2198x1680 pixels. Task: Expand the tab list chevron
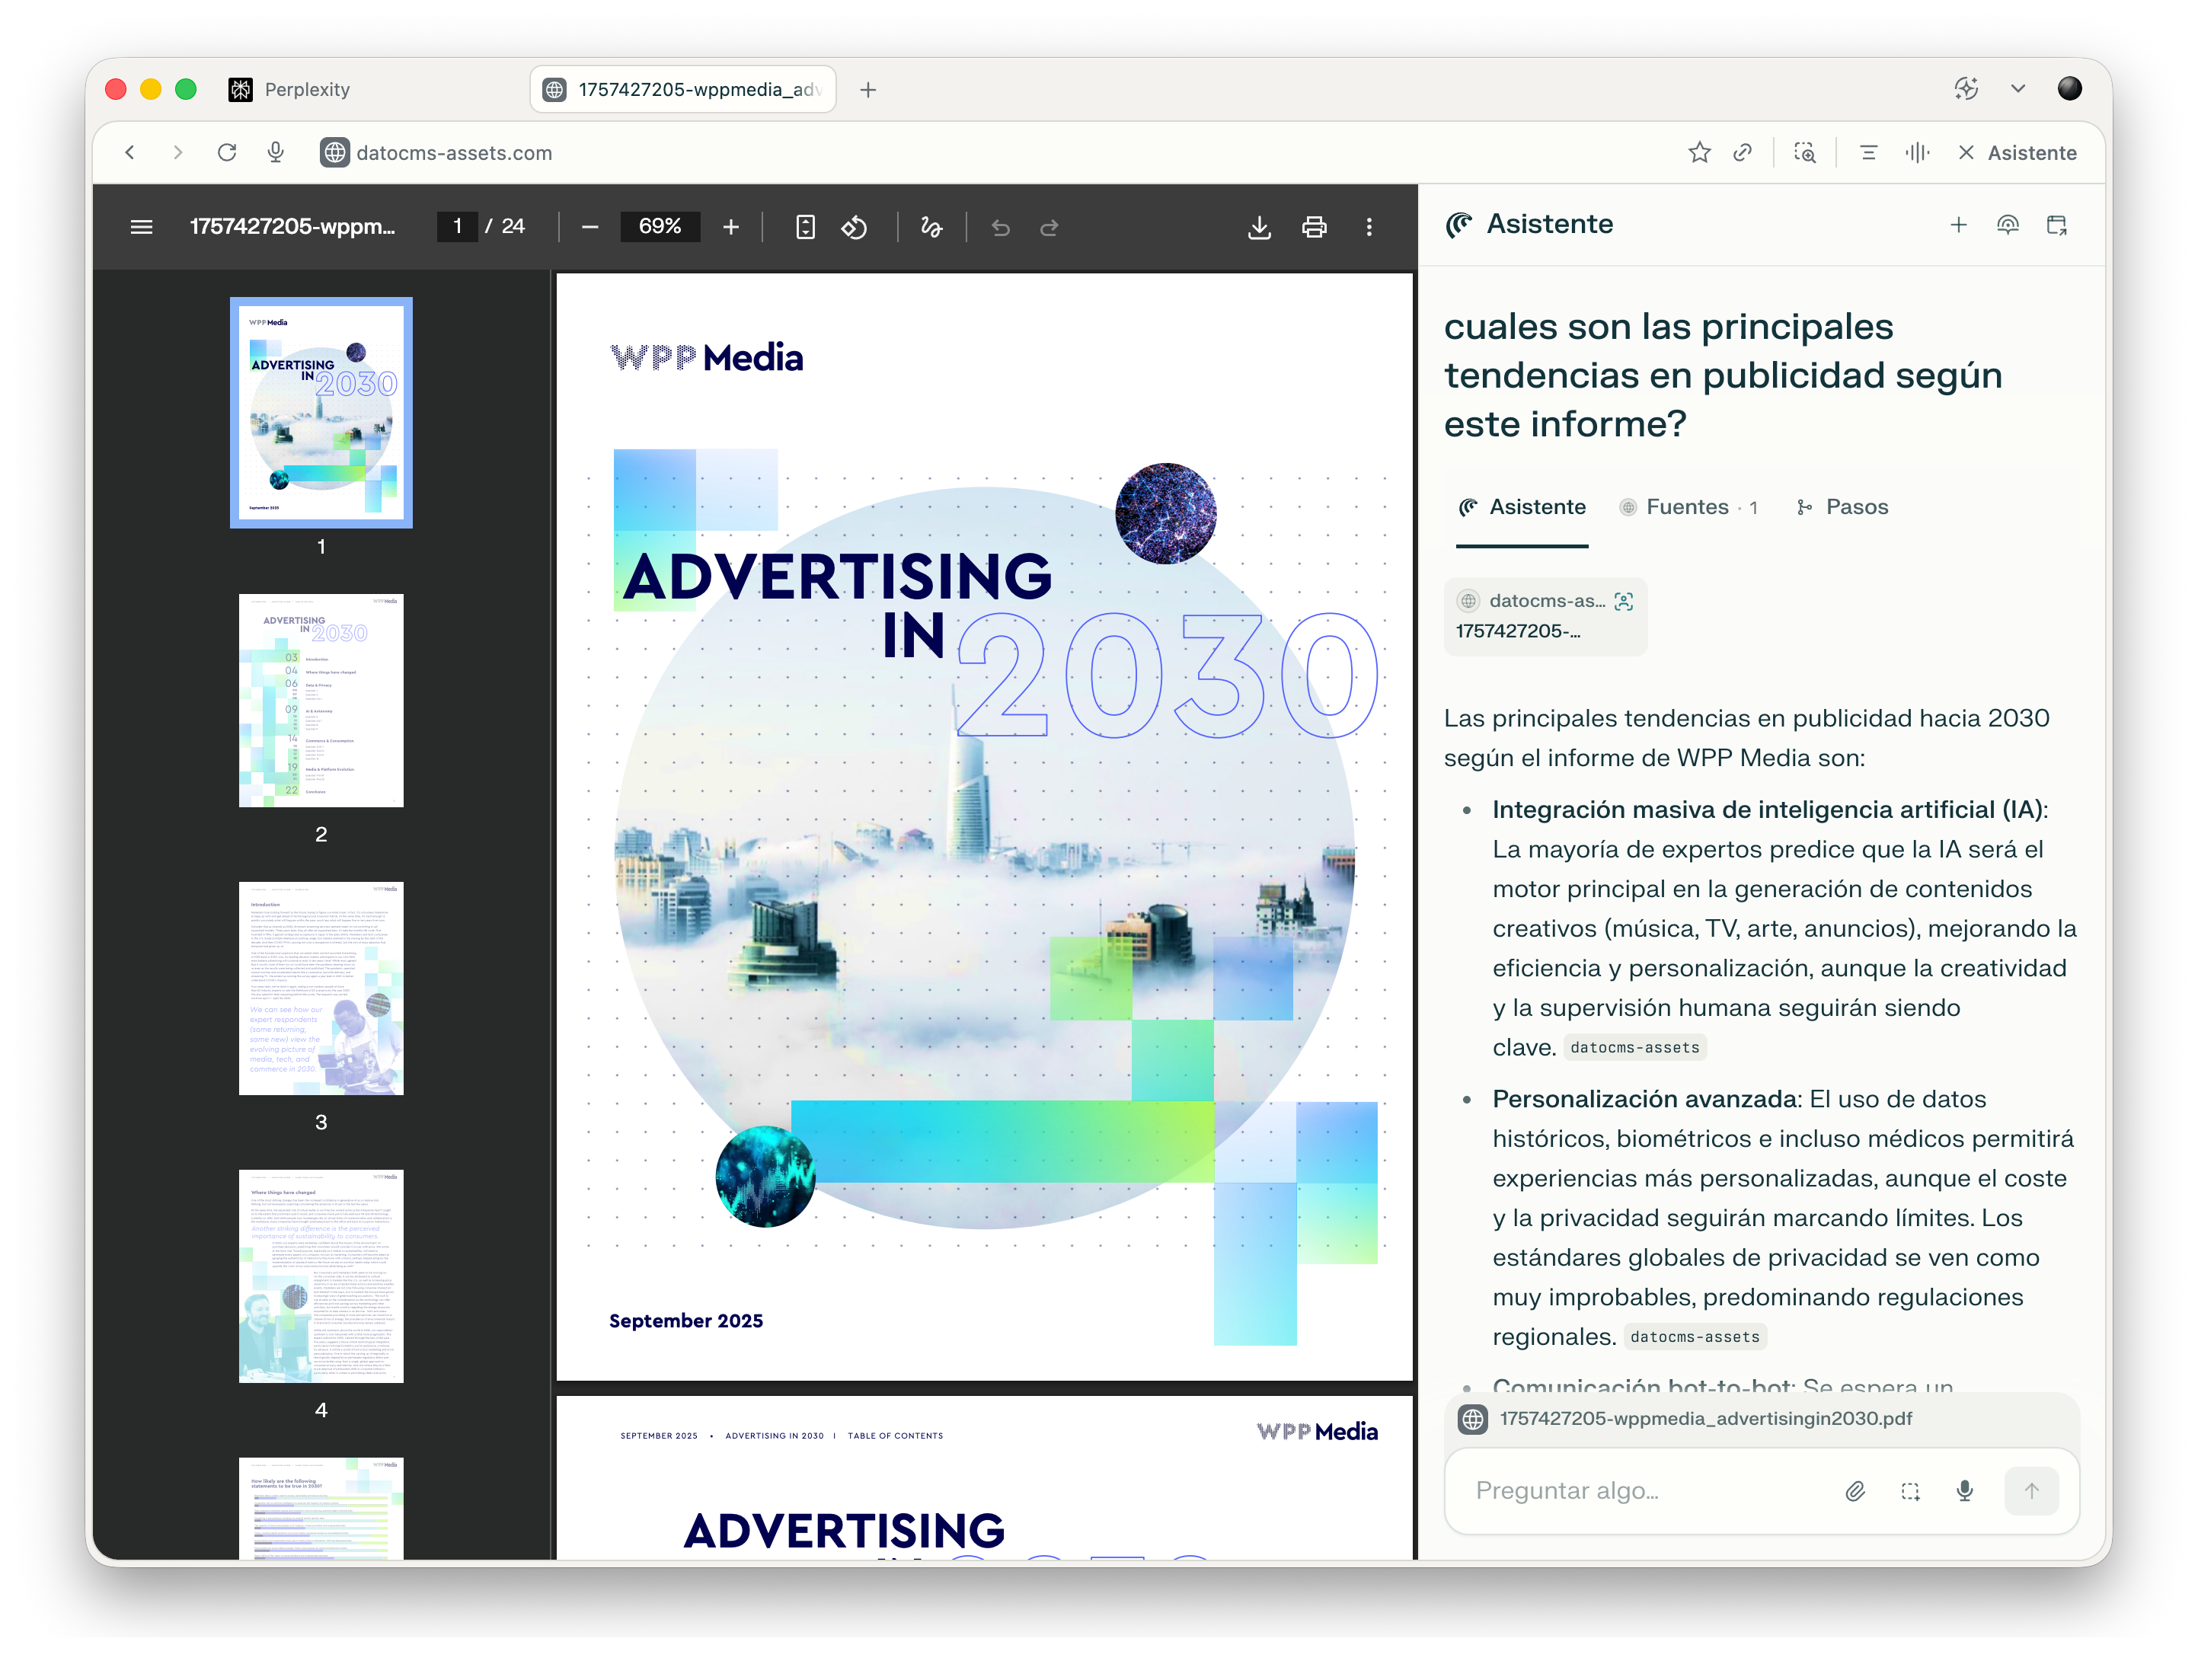pyautogui.click(x=2018, y=89)
